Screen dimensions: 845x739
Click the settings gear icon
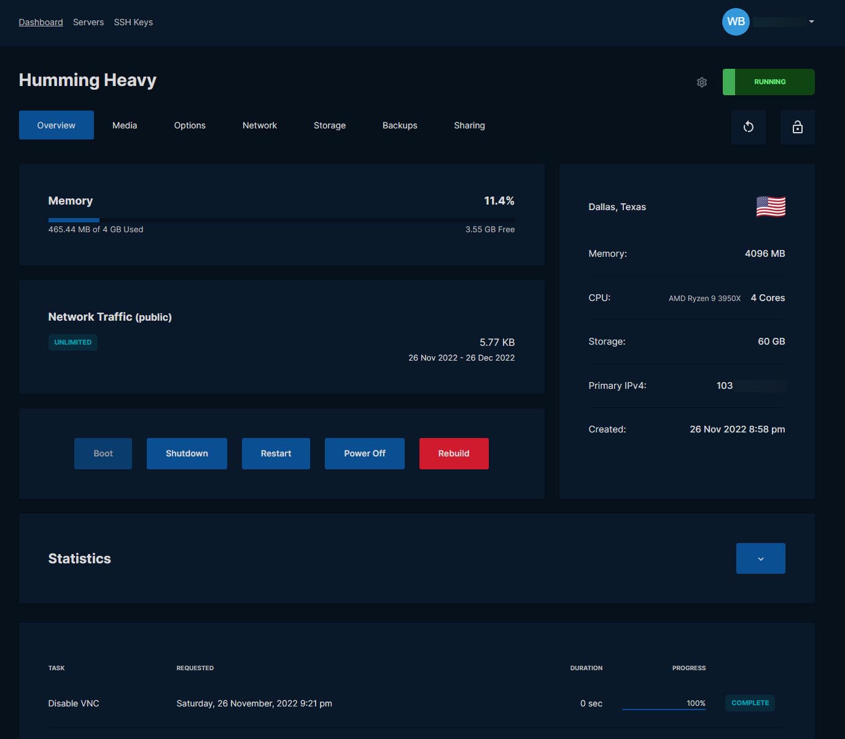tap(702, 82)
